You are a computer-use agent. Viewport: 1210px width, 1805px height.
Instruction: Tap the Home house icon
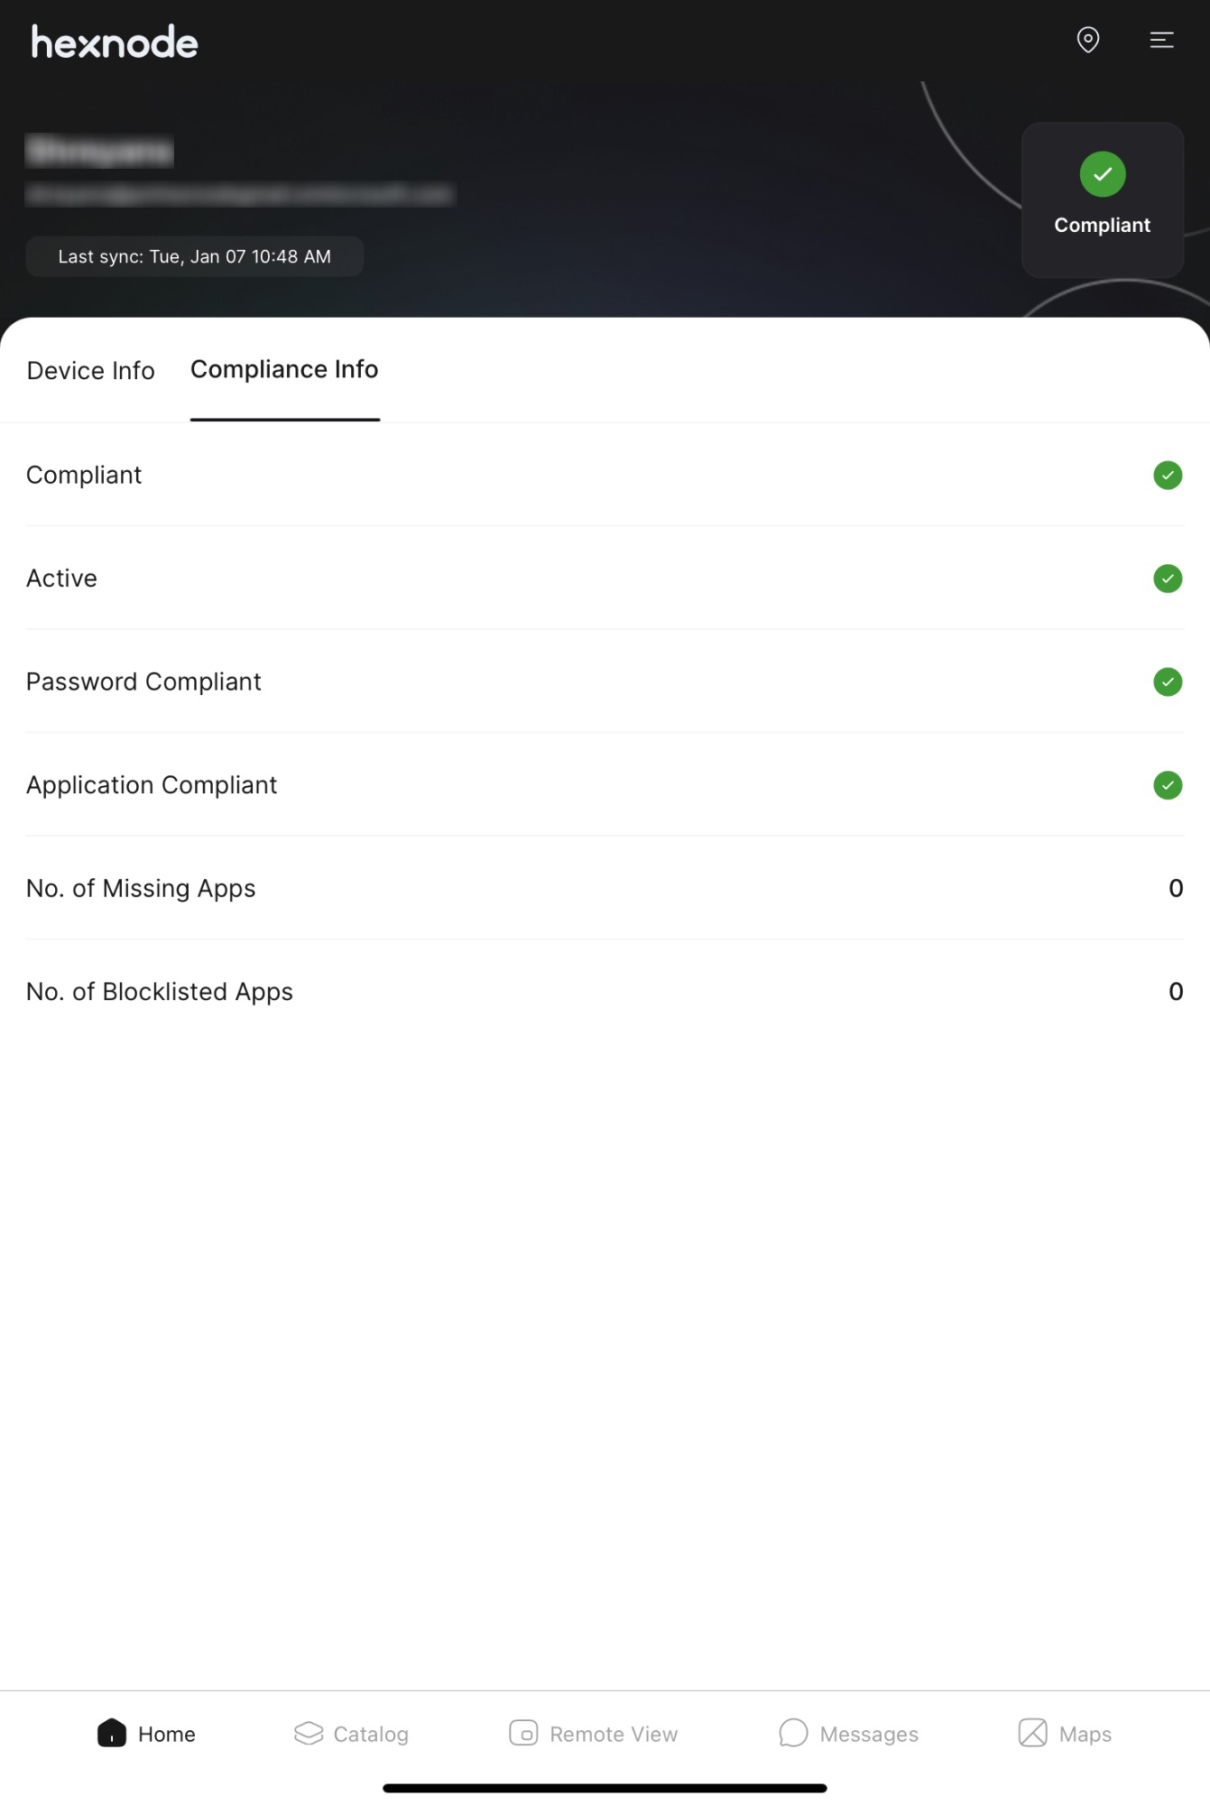pyautogui.click(x=112, y=1733)
